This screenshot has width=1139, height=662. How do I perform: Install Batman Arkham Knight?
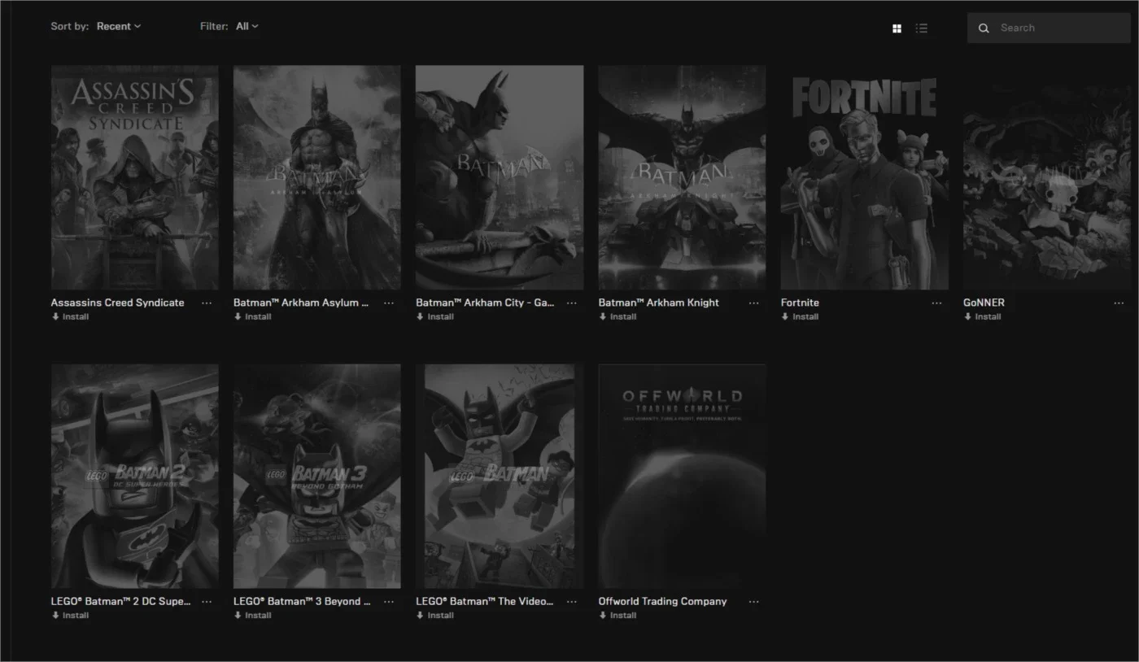pyautogui.click(x=618, y=317)
